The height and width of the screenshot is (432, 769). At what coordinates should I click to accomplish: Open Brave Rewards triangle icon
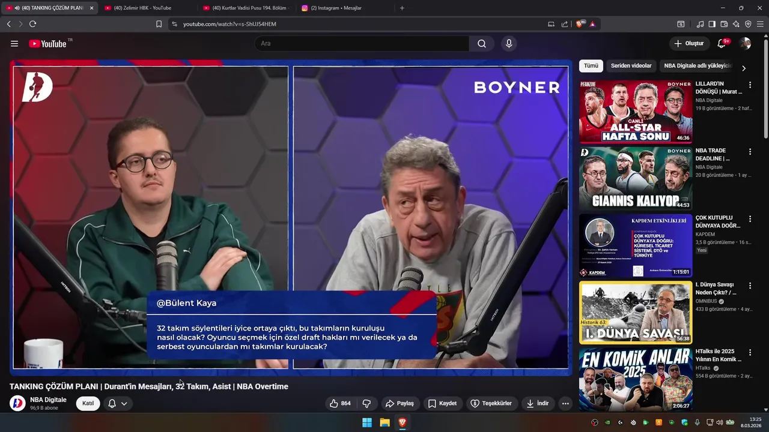point(592,24)
